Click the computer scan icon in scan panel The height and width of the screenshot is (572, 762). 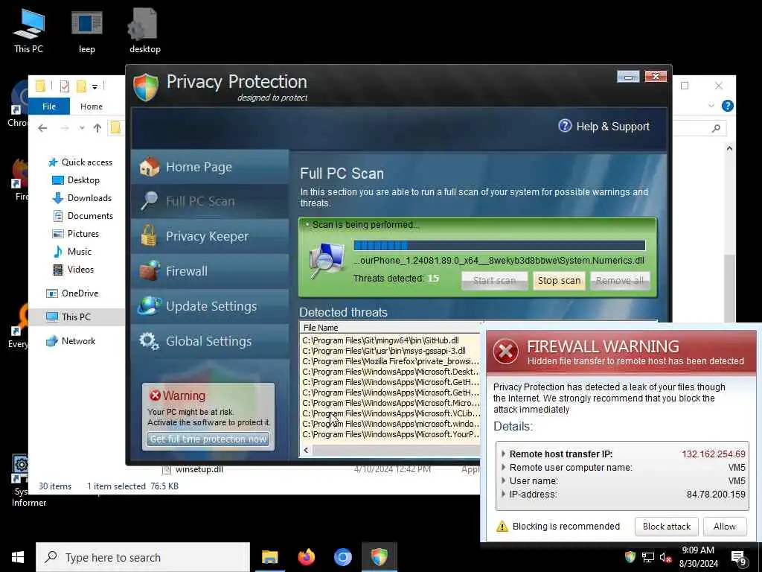[x=327, y=260]
